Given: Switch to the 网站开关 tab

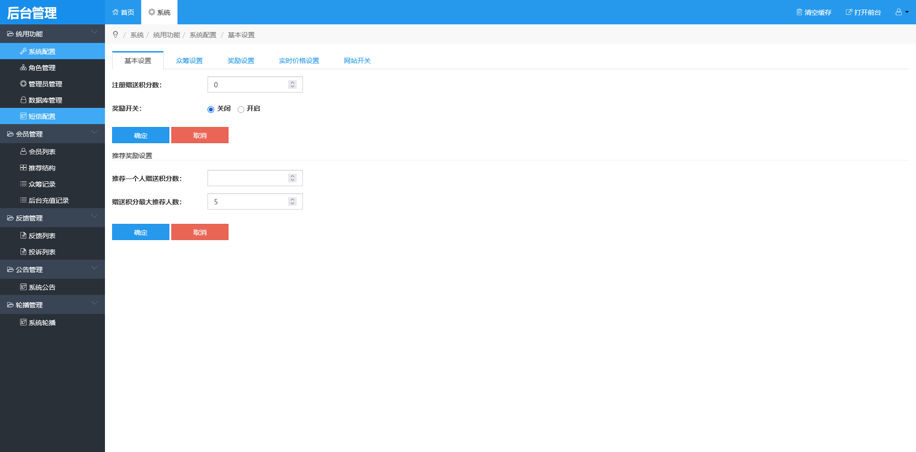Looking at the screenshot, I should [357, 61].
